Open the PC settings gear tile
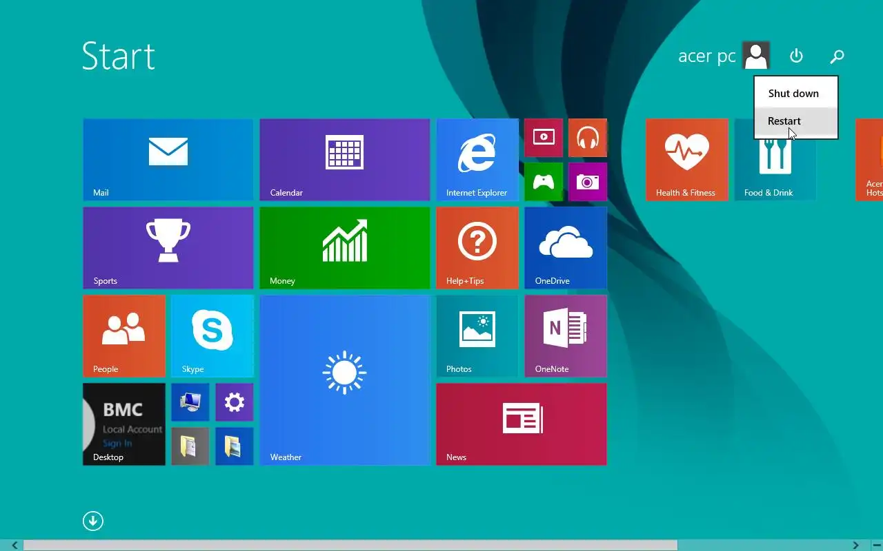 (x=235, y=402)
